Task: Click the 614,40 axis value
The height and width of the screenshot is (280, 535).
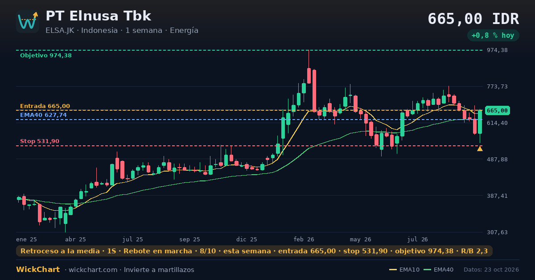Action: point(497,123)
